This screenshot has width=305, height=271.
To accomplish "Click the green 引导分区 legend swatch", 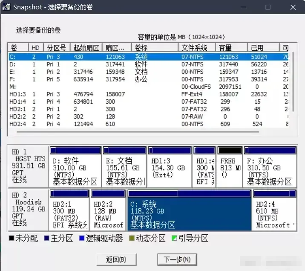I will (x=174, y=238).
